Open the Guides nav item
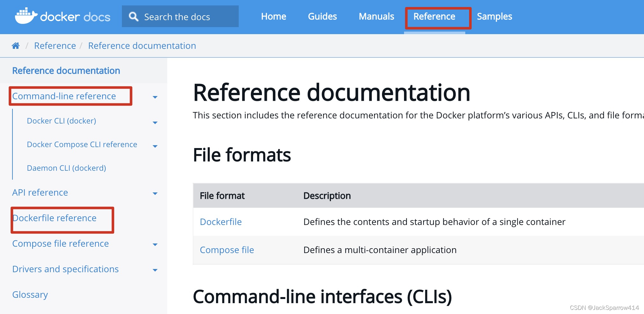This screenshot has width=644, height=314. click(322, 16)
